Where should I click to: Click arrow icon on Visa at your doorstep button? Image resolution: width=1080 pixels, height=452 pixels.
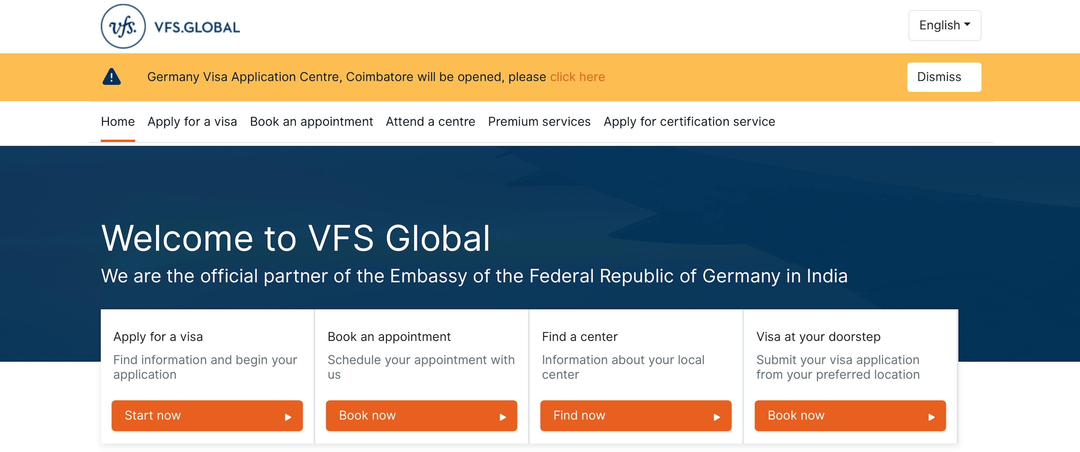(x=931, y=417)
